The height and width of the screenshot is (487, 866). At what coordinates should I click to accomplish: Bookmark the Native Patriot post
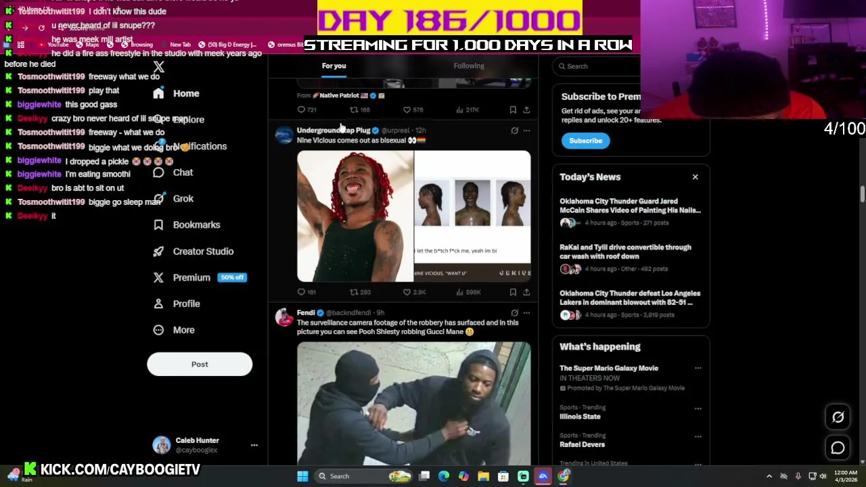[513, 110]
